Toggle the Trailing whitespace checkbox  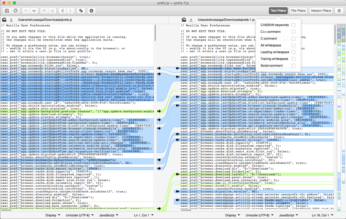click(x=293, y=59)
